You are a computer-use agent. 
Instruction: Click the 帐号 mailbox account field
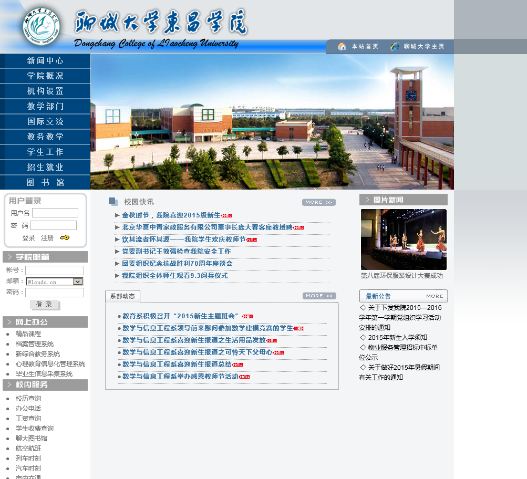55,270
